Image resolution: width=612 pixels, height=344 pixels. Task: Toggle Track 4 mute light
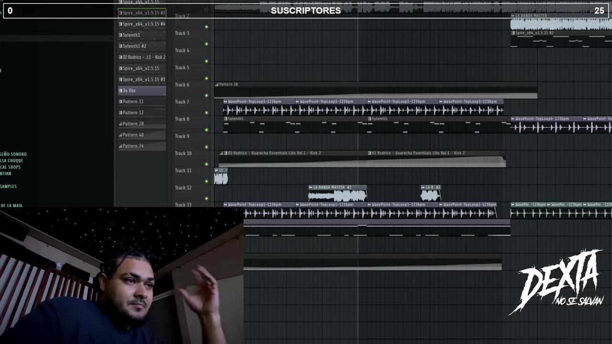[207, 61]
